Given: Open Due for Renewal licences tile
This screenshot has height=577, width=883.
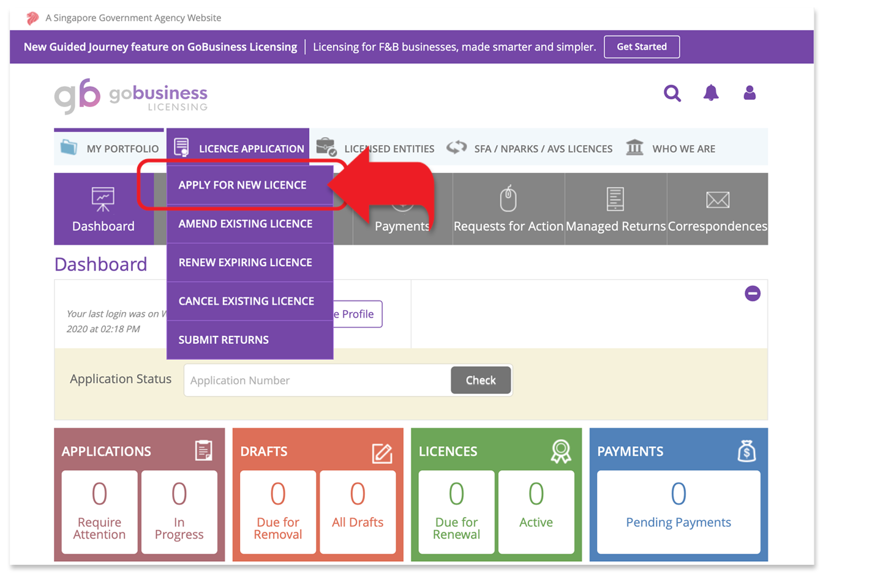Looking at the screenshot, I should point(456,512).
